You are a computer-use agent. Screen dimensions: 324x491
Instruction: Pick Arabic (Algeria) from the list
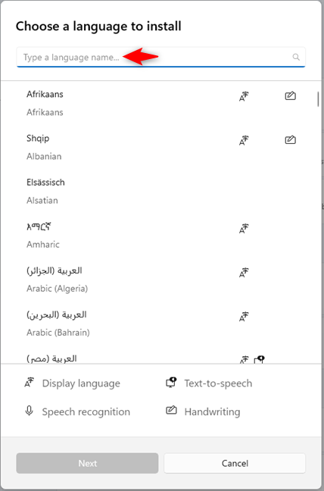(159, 279)
